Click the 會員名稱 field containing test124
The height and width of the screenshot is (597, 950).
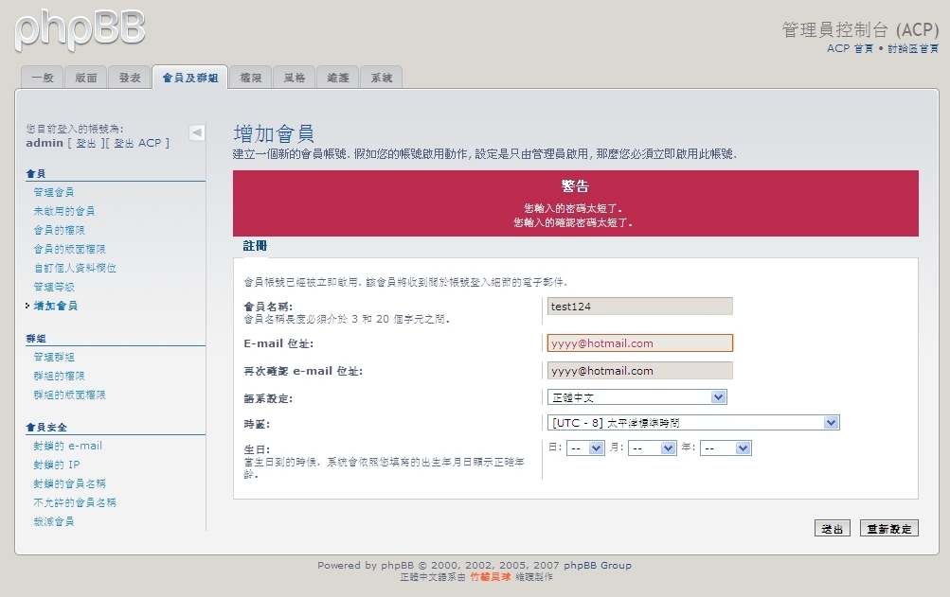tap(639, 307)
